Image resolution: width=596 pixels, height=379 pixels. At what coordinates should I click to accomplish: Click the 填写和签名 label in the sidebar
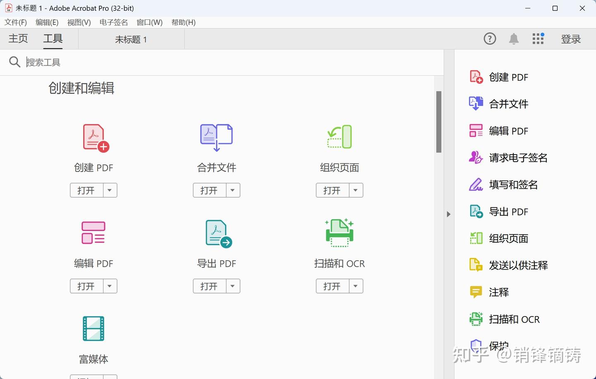[x=513, y=184]
